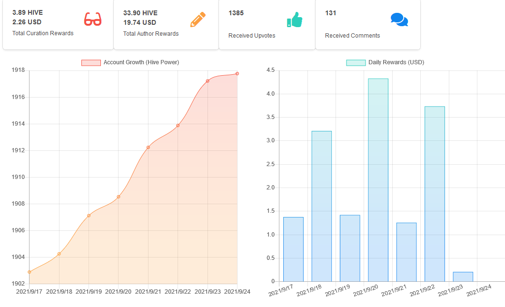This screenshot has height=307, width=505.
Task: Click the green thumbs-up upvotes icon
Action: pyautogui.click(x=294, y=20)
